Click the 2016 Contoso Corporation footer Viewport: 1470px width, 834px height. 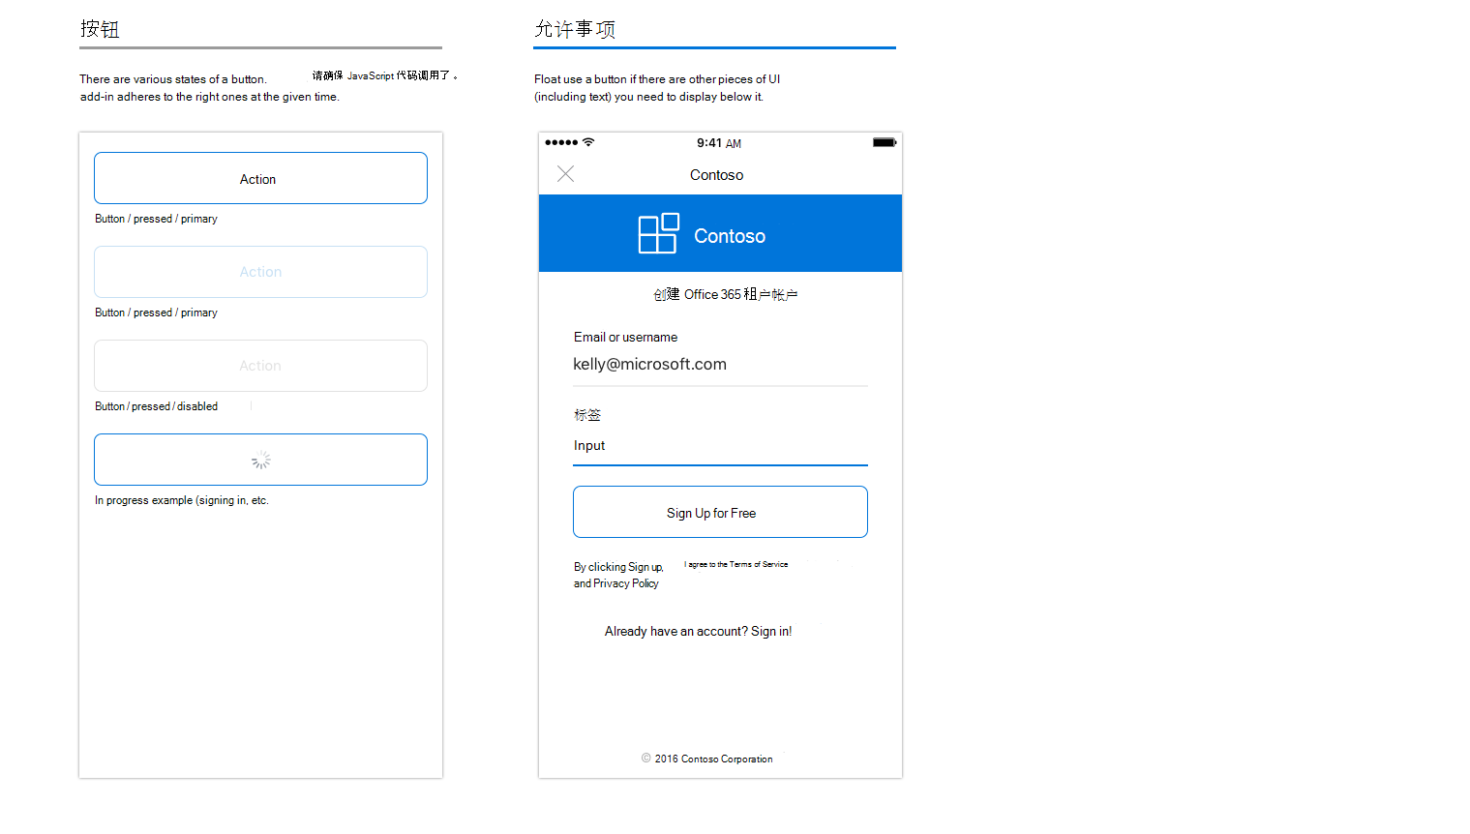click(x=707, y=759)
